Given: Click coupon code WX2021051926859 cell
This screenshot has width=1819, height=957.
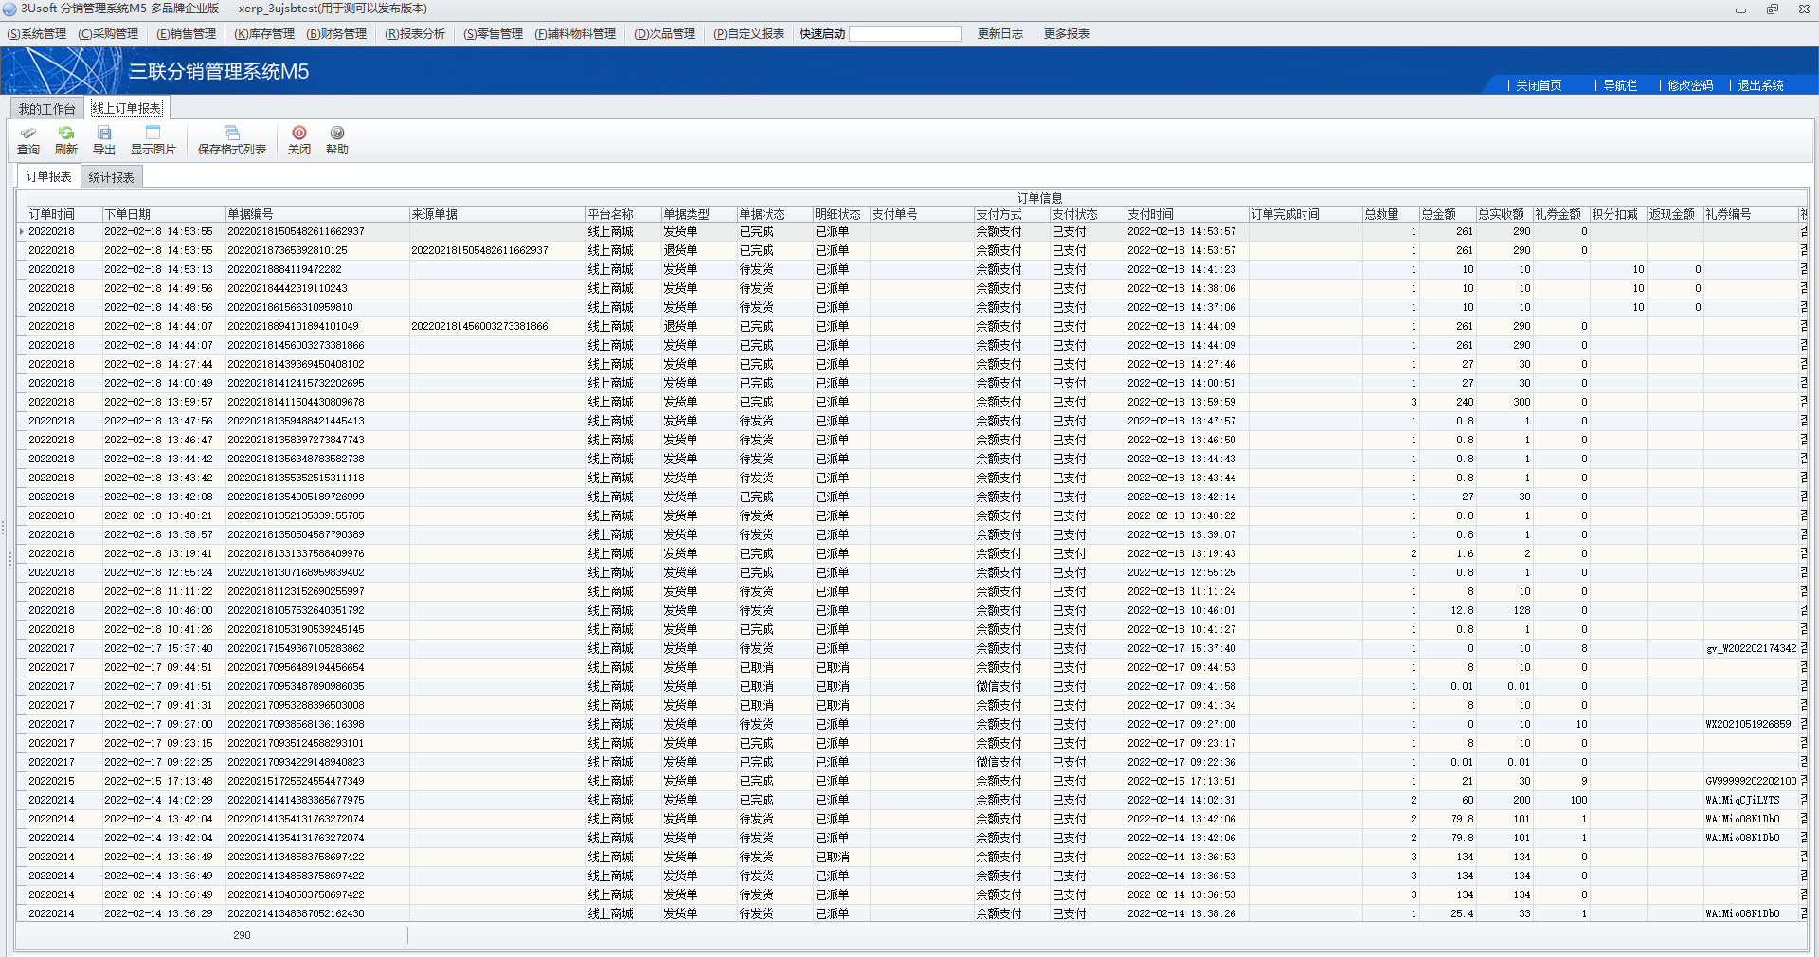Looking at the screenshot, I should pyautogui.click(x=1750, y=724).
